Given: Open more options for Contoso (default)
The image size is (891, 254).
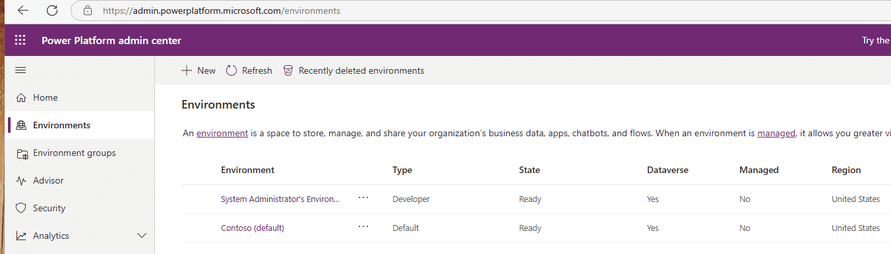Looking at the screenshot, I should tap(363, 227).
